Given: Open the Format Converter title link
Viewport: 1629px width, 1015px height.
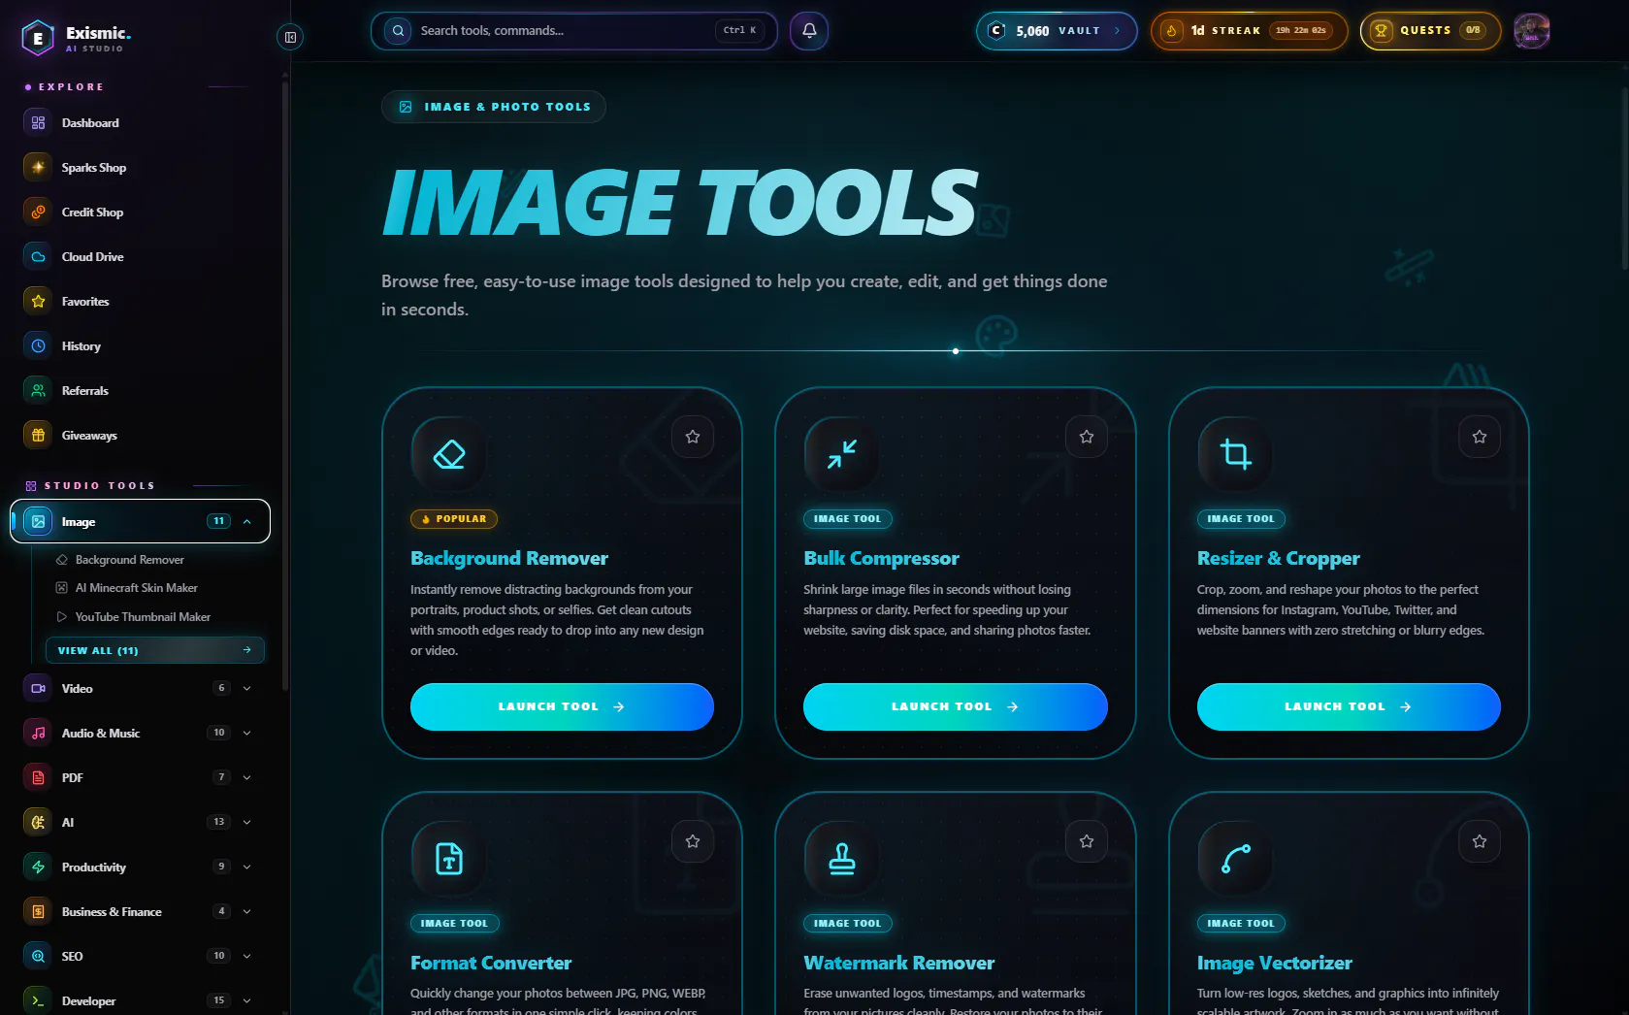Looking at the screenshot, I should tap(491, 964).
